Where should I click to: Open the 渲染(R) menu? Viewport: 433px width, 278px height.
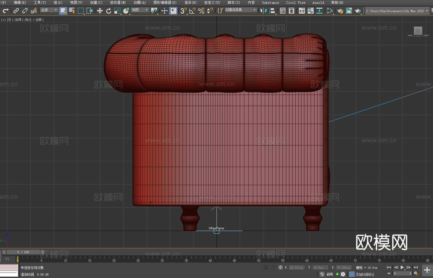point(190,2)
